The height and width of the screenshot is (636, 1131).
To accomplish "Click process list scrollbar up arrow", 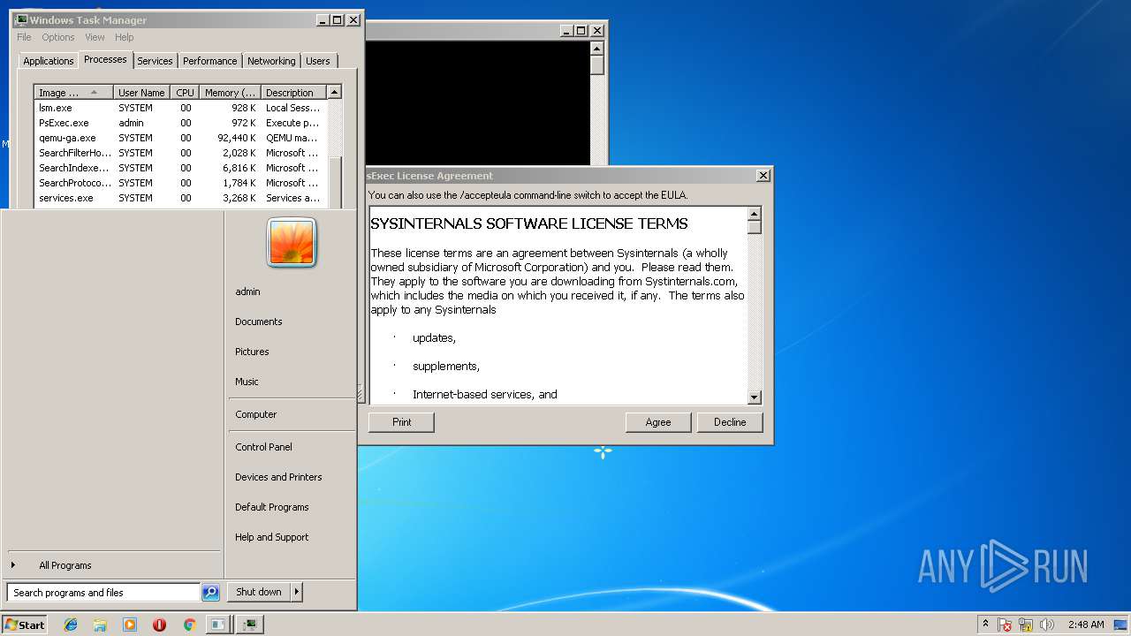I will pyautogui.click(x=334, y=92).
